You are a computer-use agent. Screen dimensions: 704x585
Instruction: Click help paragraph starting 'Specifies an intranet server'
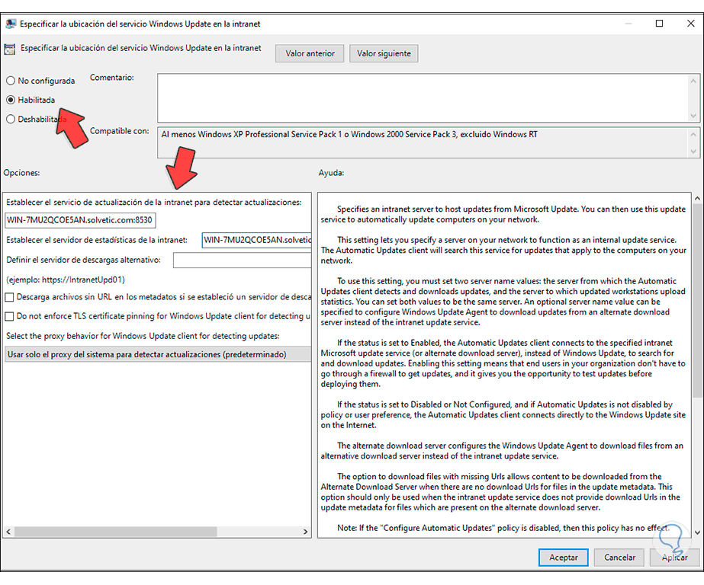[503, 214]
